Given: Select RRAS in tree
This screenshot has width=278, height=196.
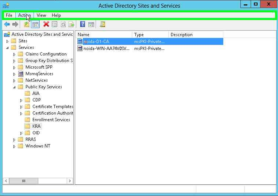Looking at the screenshot, I should pyautogui.click(x=31, y=139).
